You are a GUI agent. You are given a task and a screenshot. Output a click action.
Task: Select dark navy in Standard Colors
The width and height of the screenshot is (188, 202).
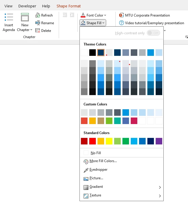151,141
